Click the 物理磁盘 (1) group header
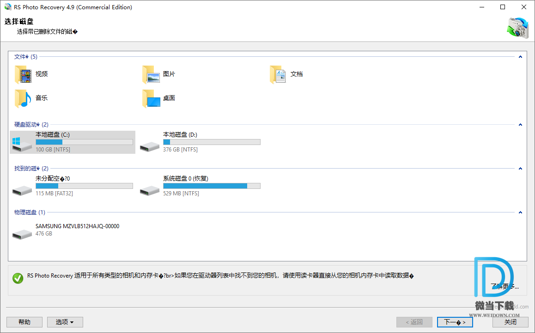The width and height of the screenshot is (535, 333). point(30,212)
